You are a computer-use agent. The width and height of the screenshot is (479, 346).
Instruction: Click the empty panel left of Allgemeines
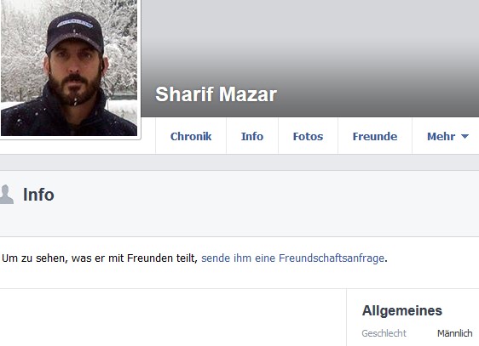173,317
